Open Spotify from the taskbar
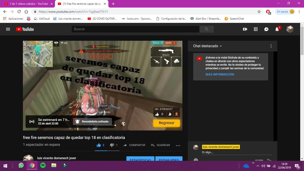Viewport: 304px width, 171px height. click(x=43, y=166)
